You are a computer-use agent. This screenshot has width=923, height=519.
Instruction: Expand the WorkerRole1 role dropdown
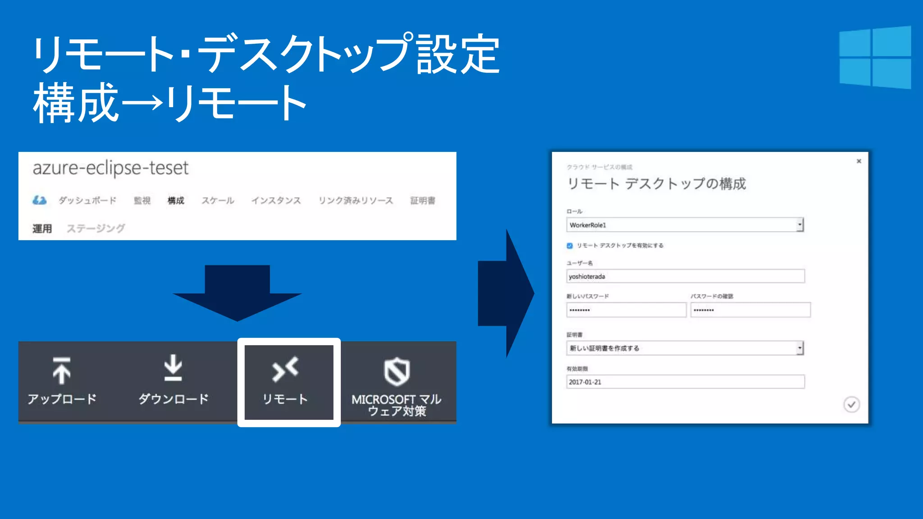[x=800, y=225]
